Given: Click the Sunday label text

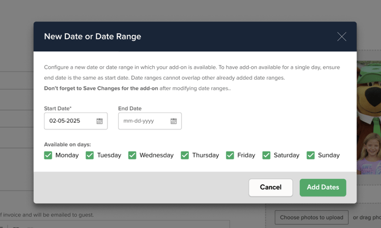Looking at the screenshot, I should pos(329,155).
